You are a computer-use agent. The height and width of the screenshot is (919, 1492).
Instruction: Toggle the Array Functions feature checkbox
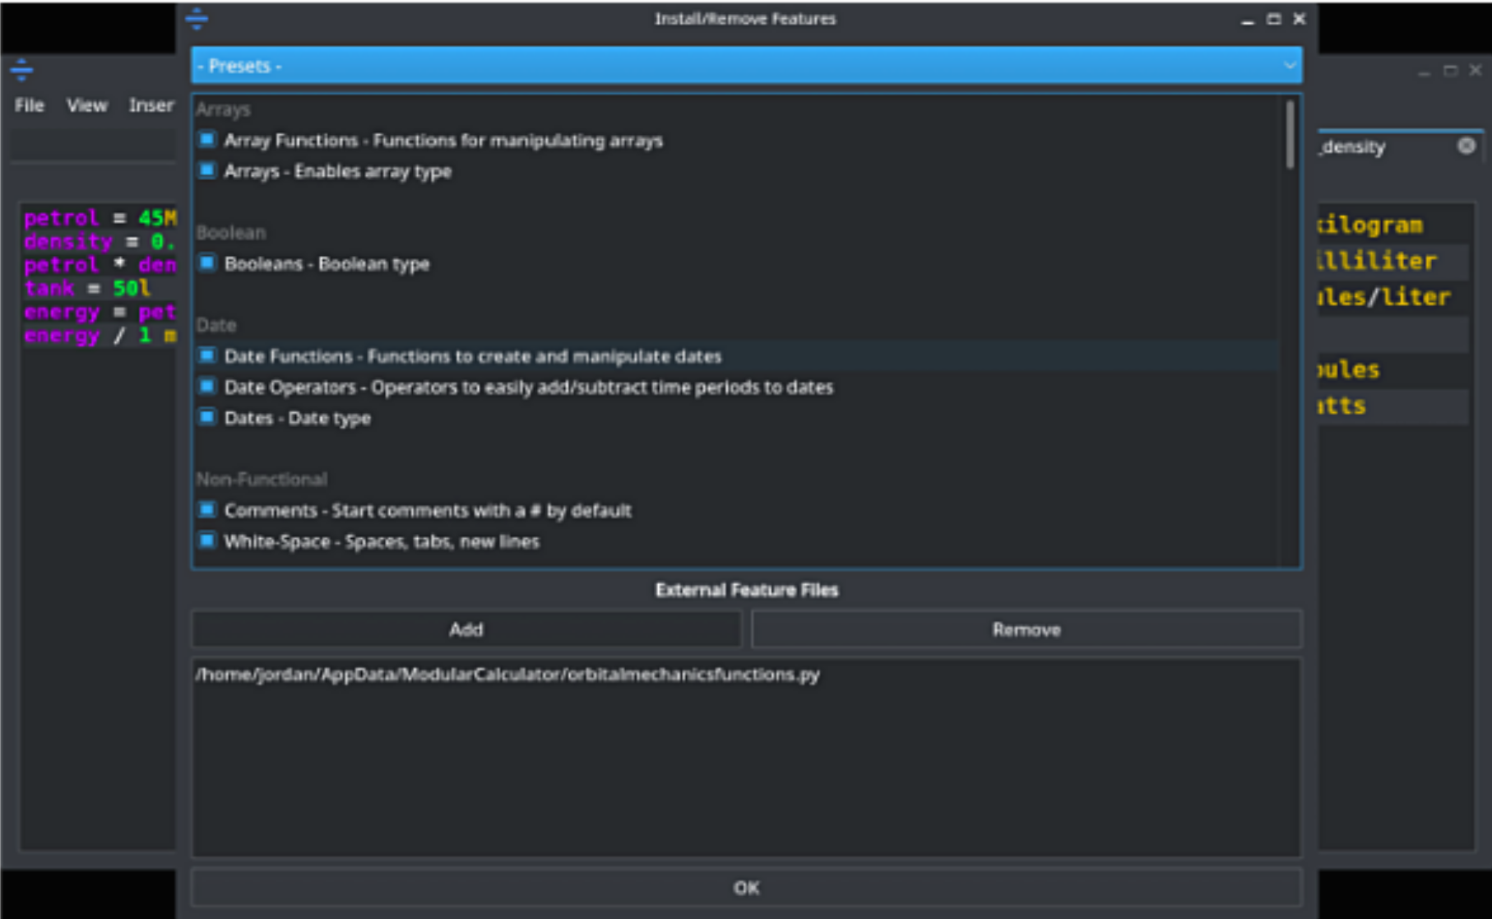click(x=207, y=140)
